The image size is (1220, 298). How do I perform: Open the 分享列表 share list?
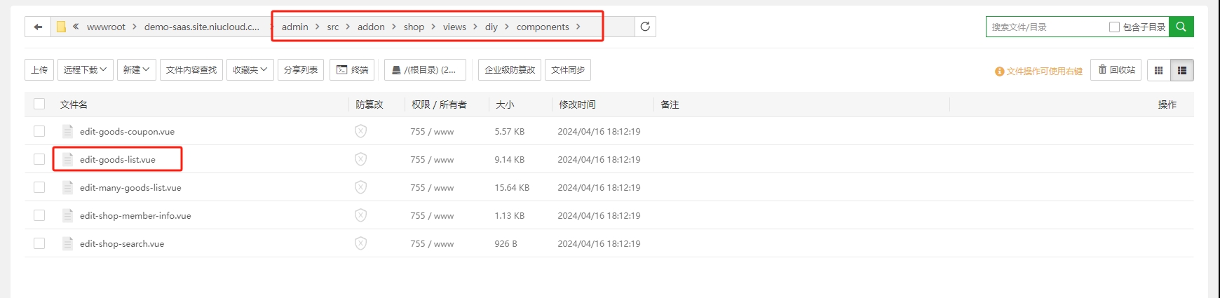301,70
